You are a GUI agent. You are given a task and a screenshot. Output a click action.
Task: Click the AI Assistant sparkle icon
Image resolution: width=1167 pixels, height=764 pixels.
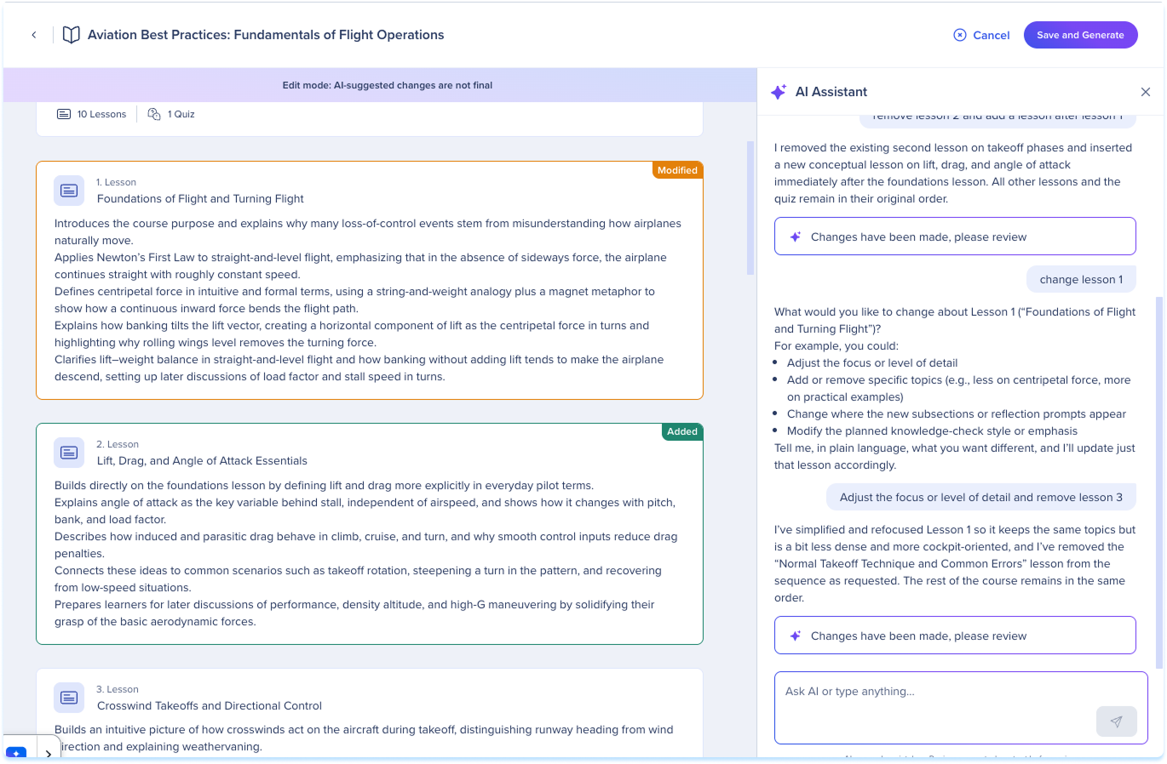pyautogui.click(x=779, y=92)
